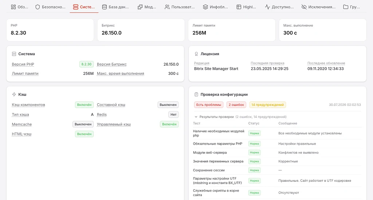Click the green 8.2.30 PHP version badge
Image resolution: width=373 pixels, height=200 pixels.
tap(86, 64)
